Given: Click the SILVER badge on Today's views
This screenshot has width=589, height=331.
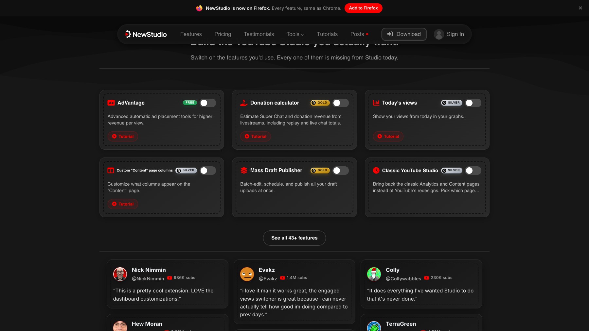Looking at the screenshot, I should (452, 103).
